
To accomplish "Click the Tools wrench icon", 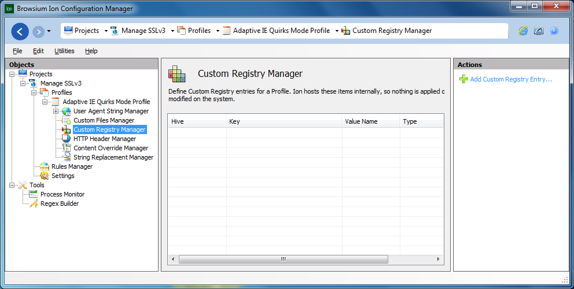I will (23, 185).
